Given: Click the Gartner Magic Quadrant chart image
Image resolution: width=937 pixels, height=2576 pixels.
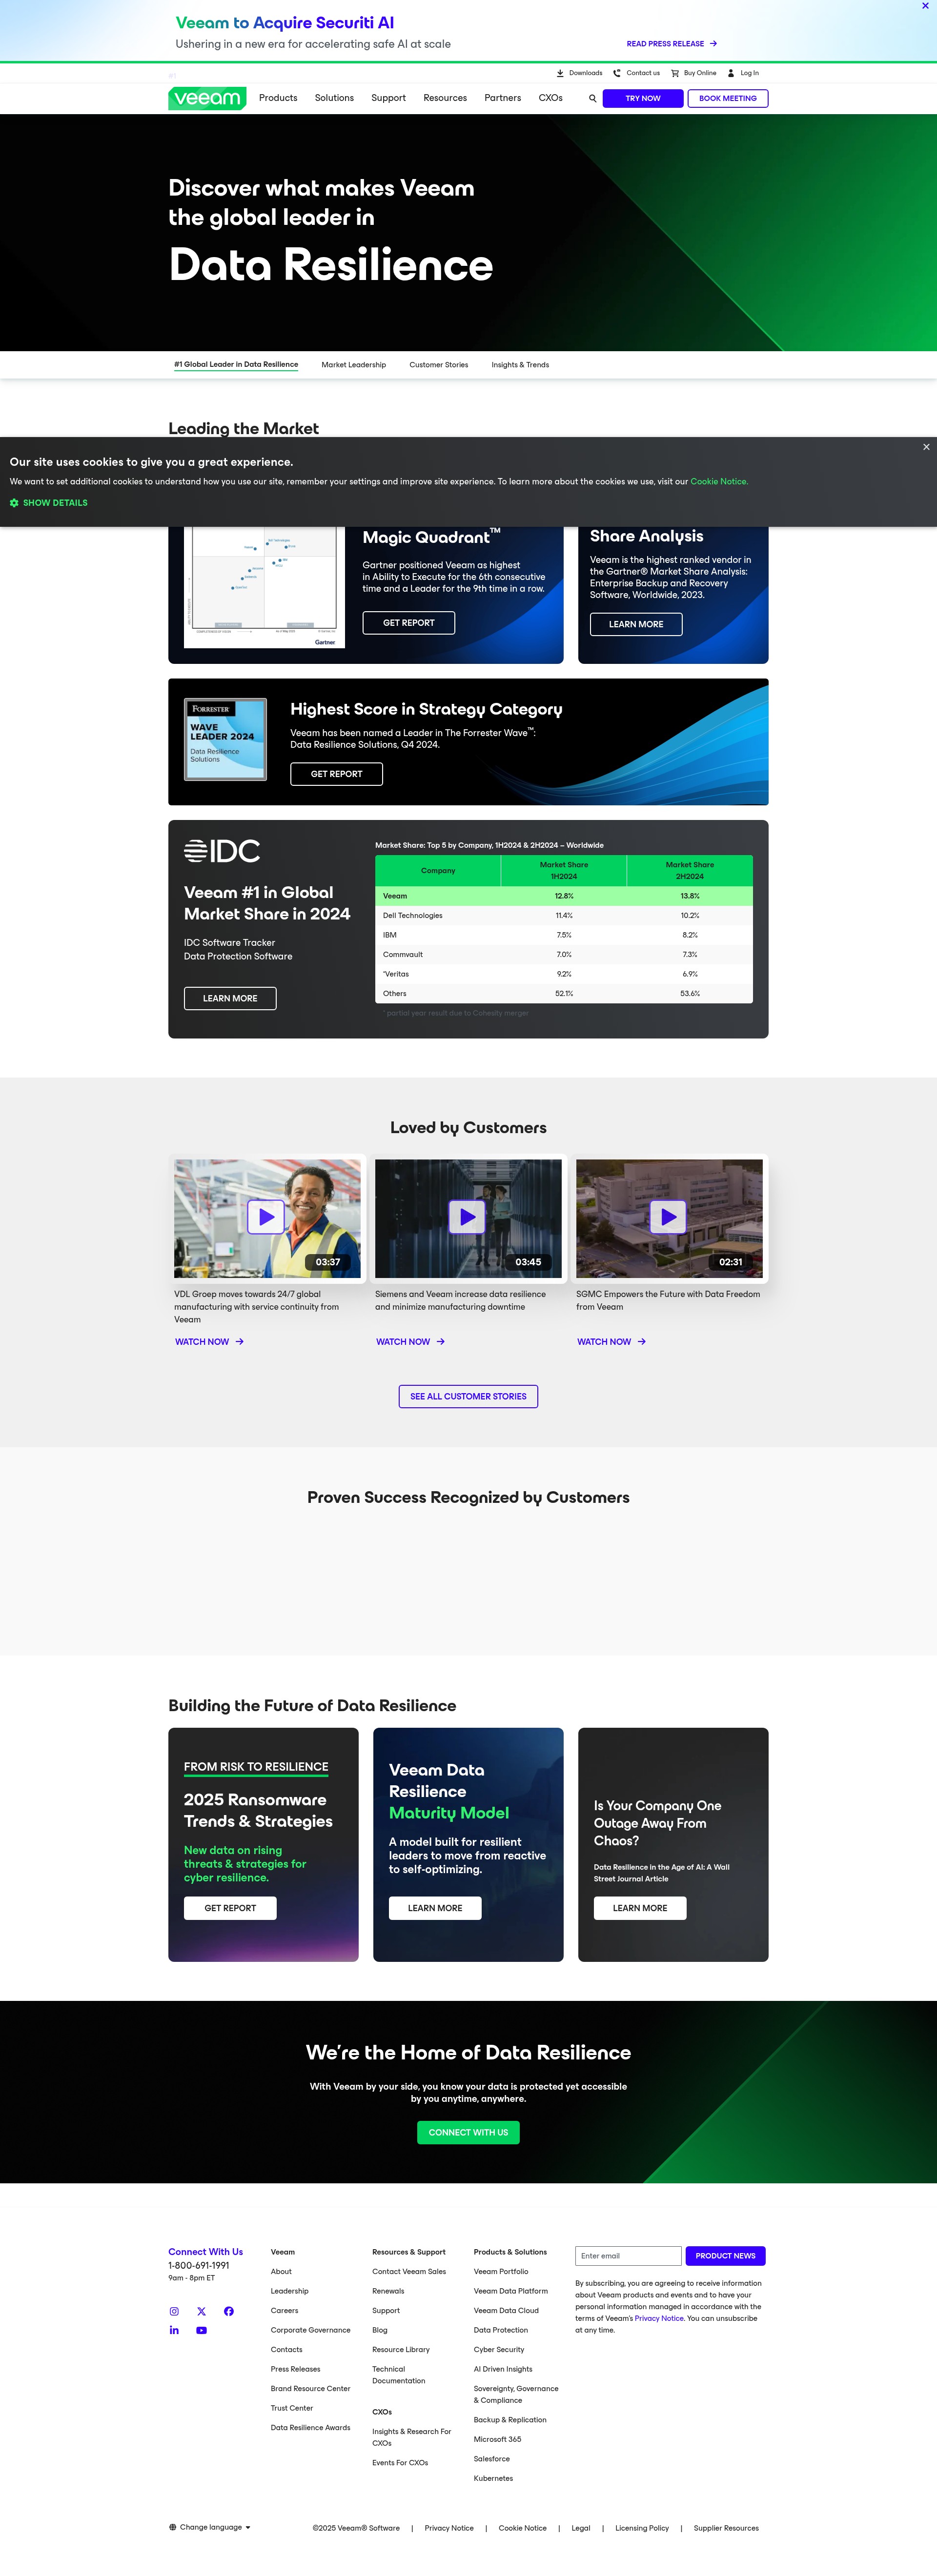Looking at the screenshot, I should (264, 587).
